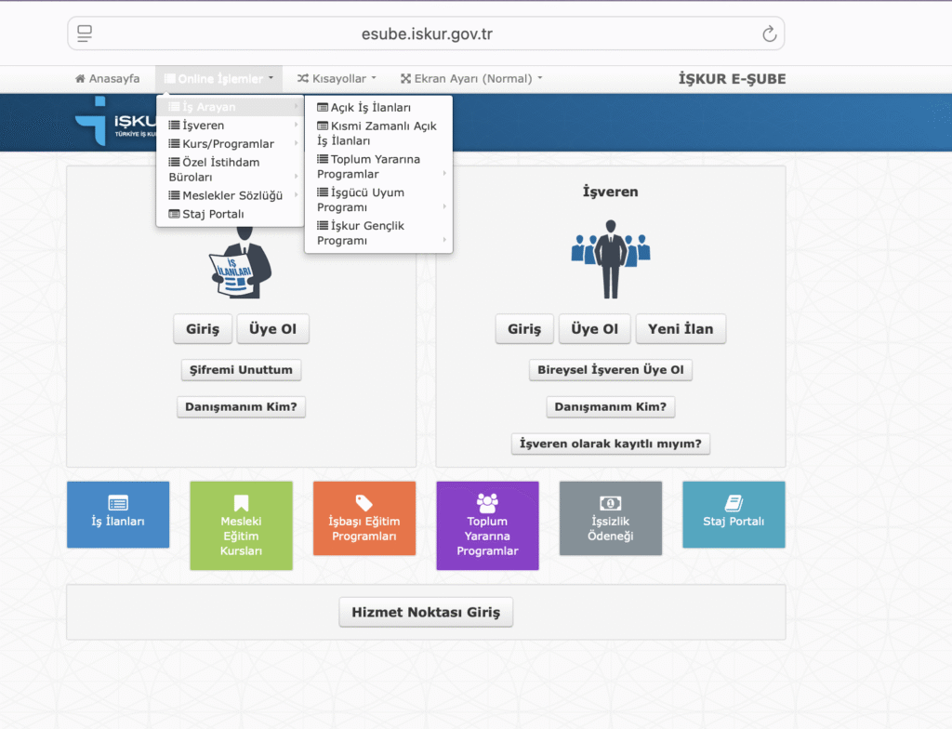Click the İşveren businessman group illustration

pyautogui.click(x=611, y=259)
